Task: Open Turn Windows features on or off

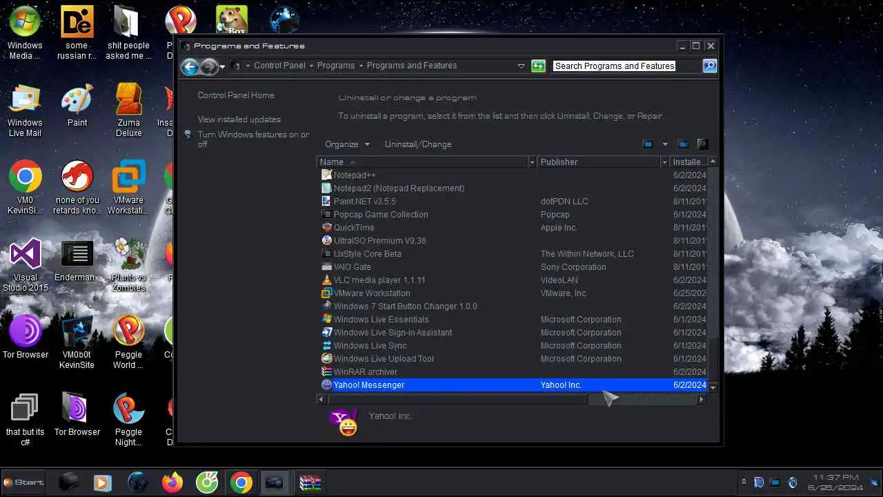Action: pos(253,139)
